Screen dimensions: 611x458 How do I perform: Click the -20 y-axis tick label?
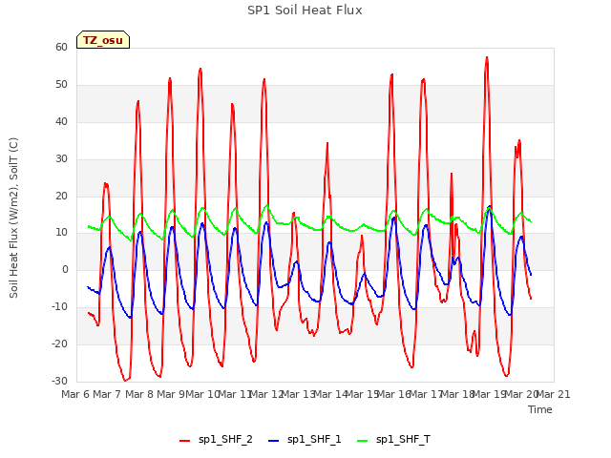point(59,343)
